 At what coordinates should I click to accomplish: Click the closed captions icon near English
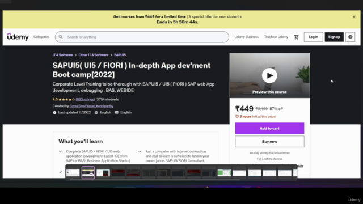tap(117, 112)
